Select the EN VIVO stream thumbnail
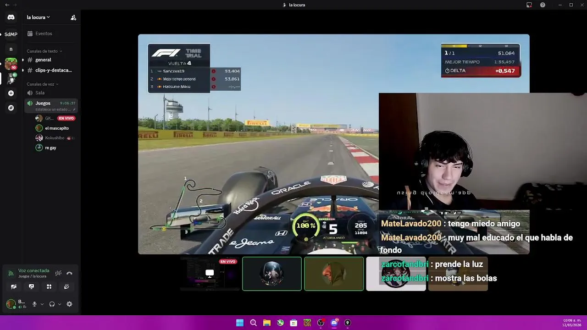The height and width of the screenshot is (330, 587). (x=210, y=274)
